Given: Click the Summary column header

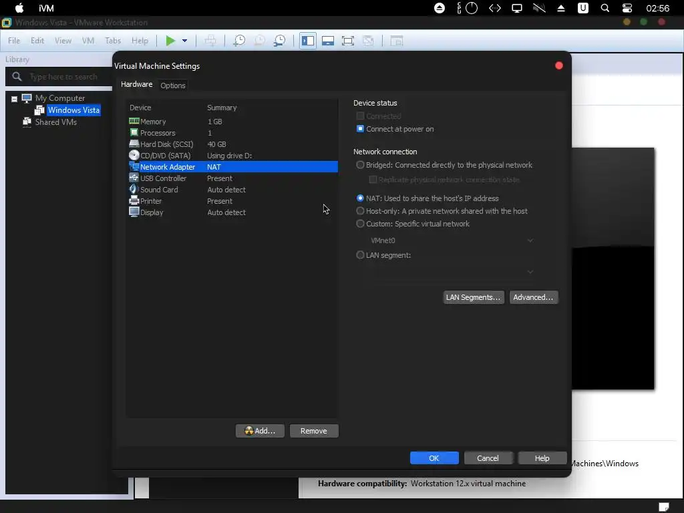Looking at the screenshot, I should [222, 108].
